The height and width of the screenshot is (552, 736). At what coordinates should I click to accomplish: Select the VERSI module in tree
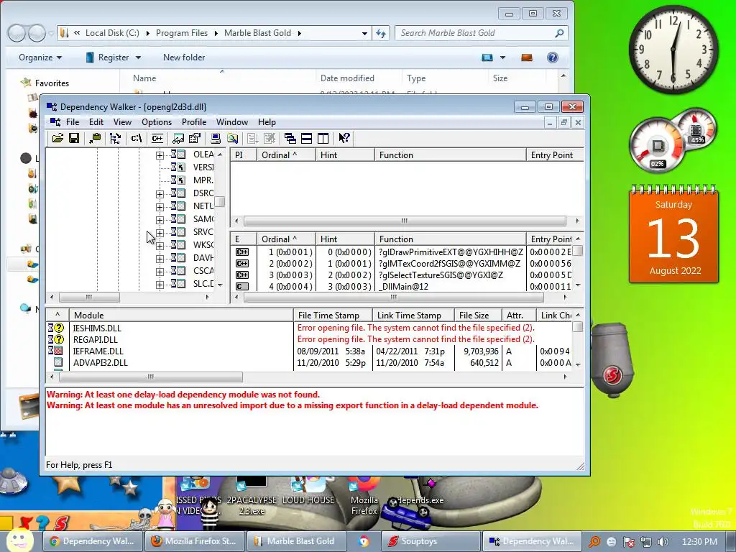(203, 167)
